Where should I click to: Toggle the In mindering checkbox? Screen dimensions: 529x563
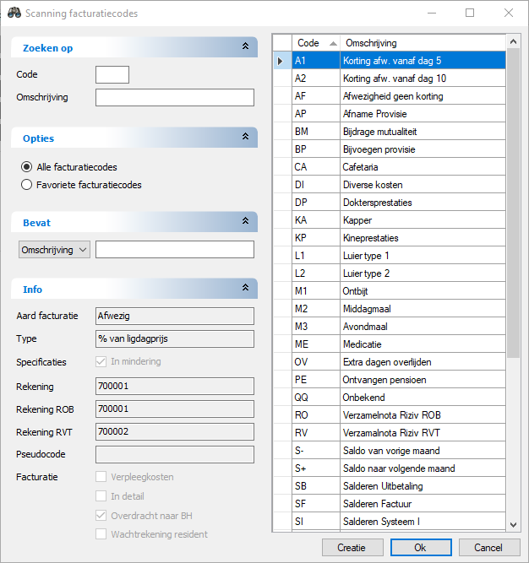click(102, 361)
